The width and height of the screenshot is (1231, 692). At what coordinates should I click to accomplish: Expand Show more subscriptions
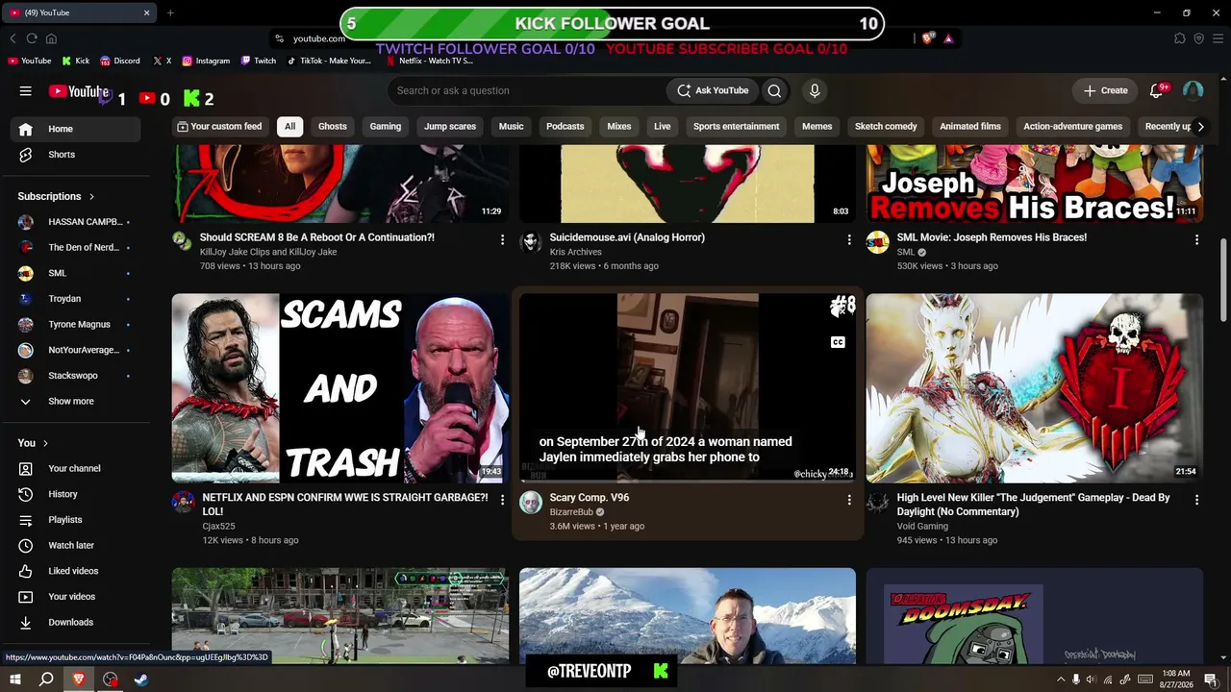point(70,402)
